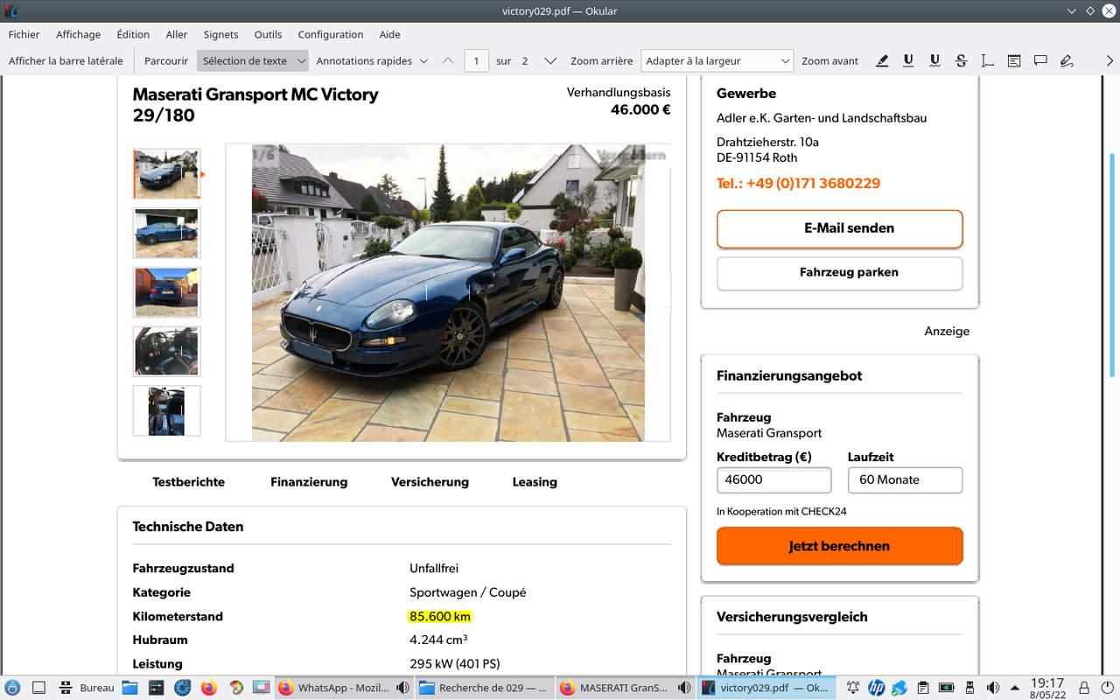Click the 'Unfallfrei' value text
This screenshot has width=1120, height=700.
pos(434,569)
